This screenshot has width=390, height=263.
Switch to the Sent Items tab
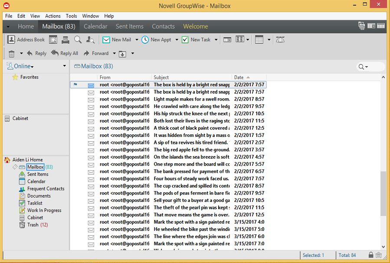point(129,26)
